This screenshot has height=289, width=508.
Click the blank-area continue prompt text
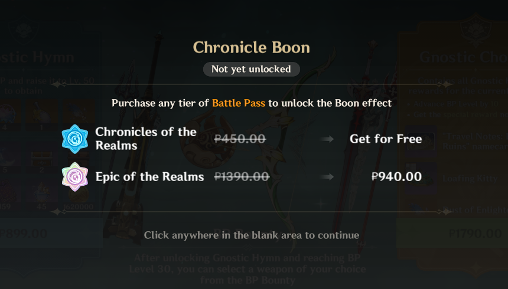coord(251,235)
